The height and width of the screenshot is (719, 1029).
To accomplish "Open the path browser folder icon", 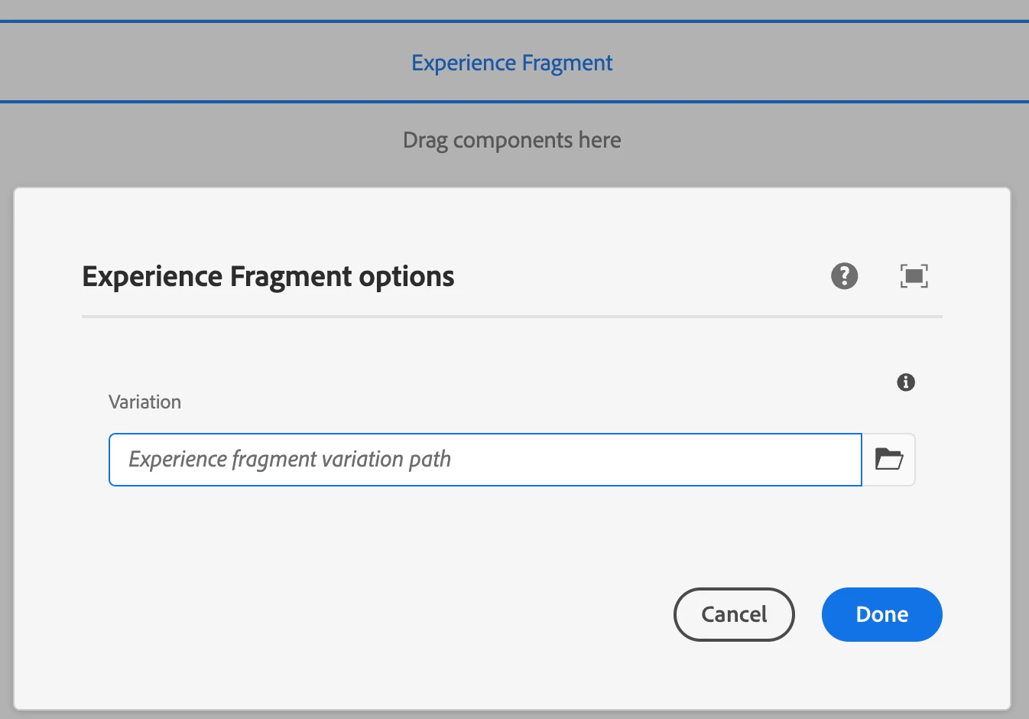I will point(888,460).
